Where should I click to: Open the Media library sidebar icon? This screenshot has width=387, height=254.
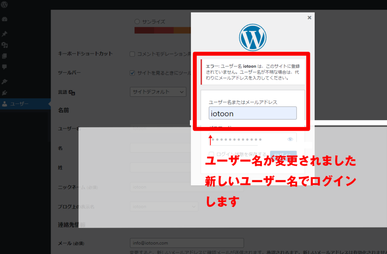[5, 45]
